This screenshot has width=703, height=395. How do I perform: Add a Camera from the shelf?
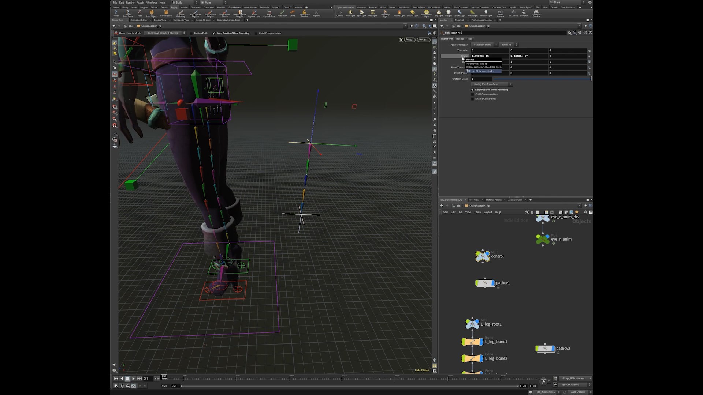pyautogui.click(x=340, y=14)
